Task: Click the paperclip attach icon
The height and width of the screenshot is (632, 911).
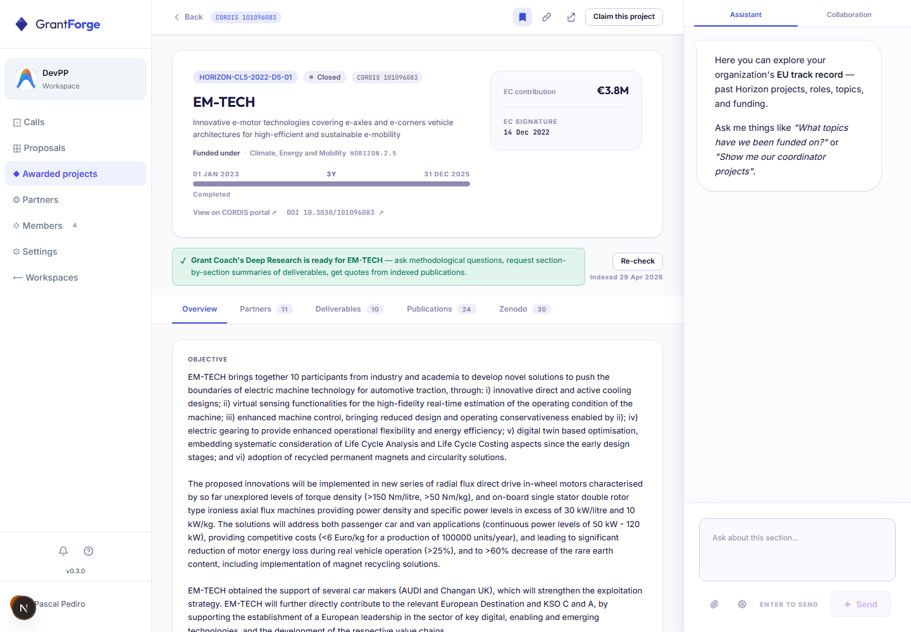Action: click(714, 604)
